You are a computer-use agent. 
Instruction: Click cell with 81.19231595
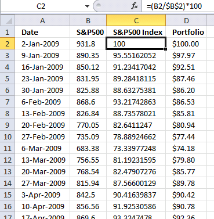coord(136,160)
